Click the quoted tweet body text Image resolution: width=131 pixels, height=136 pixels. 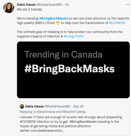[71, 122]
